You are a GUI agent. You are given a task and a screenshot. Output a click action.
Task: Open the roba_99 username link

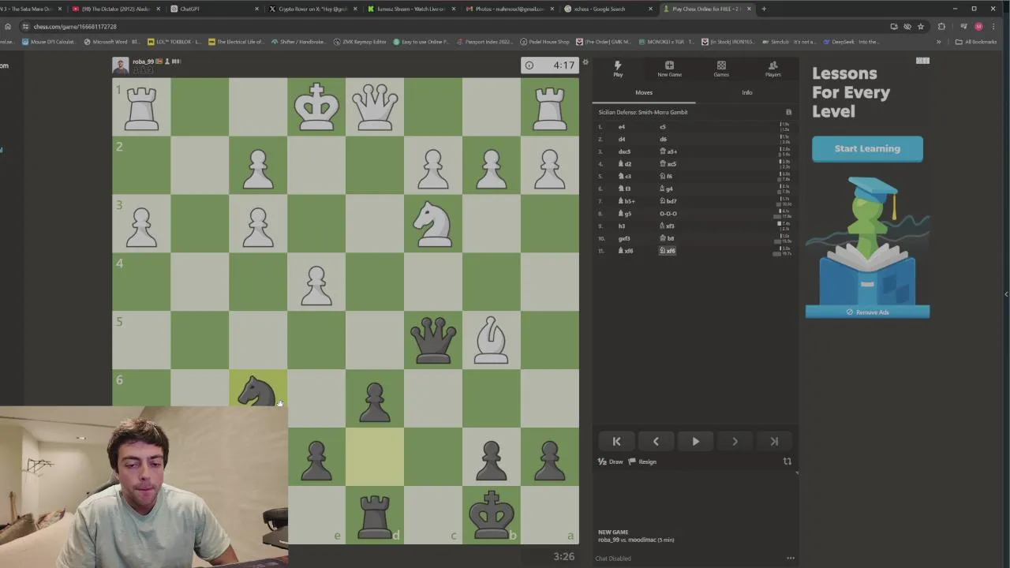tap(142, 62)
